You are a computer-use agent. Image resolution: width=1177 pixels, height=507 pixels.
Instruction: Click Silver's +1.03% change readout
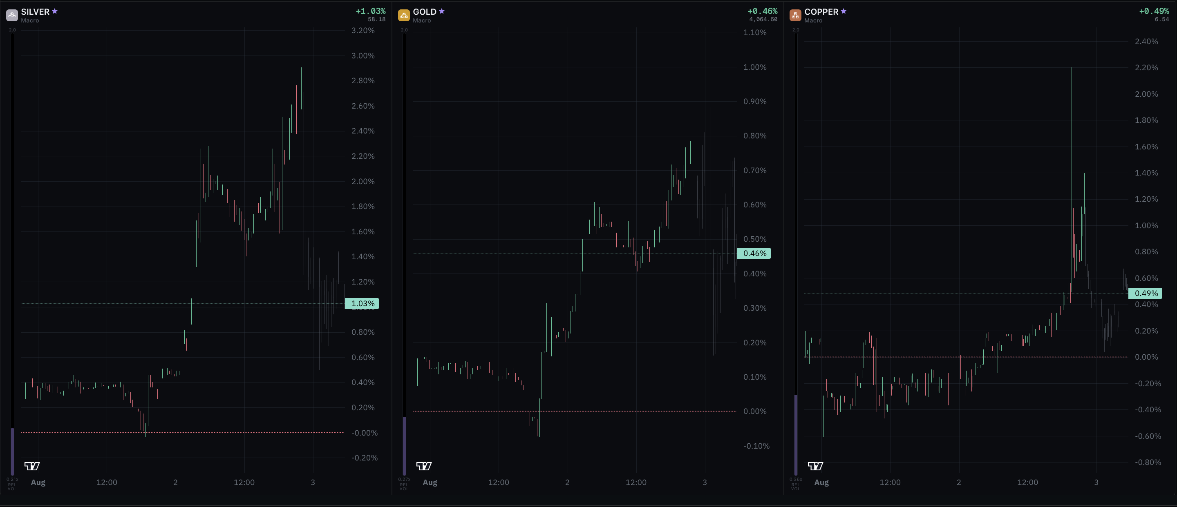371,11
